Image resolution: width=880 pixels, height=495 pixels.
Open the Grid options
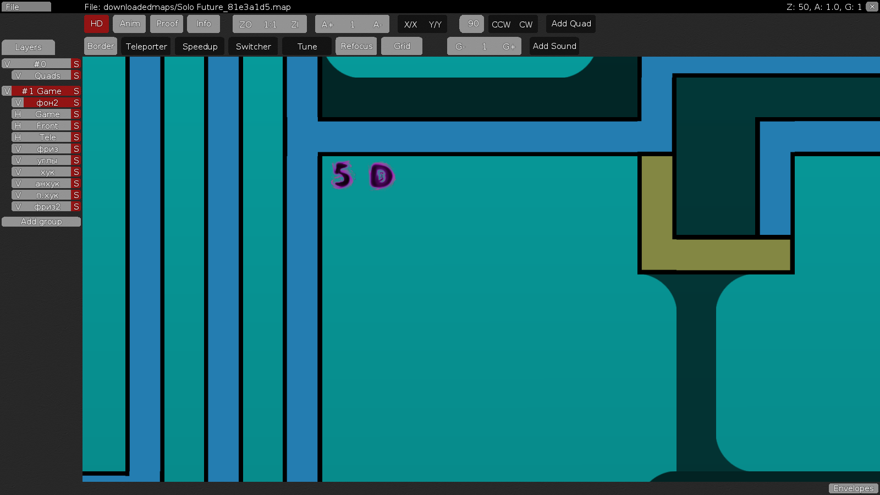tap(402, 46)
